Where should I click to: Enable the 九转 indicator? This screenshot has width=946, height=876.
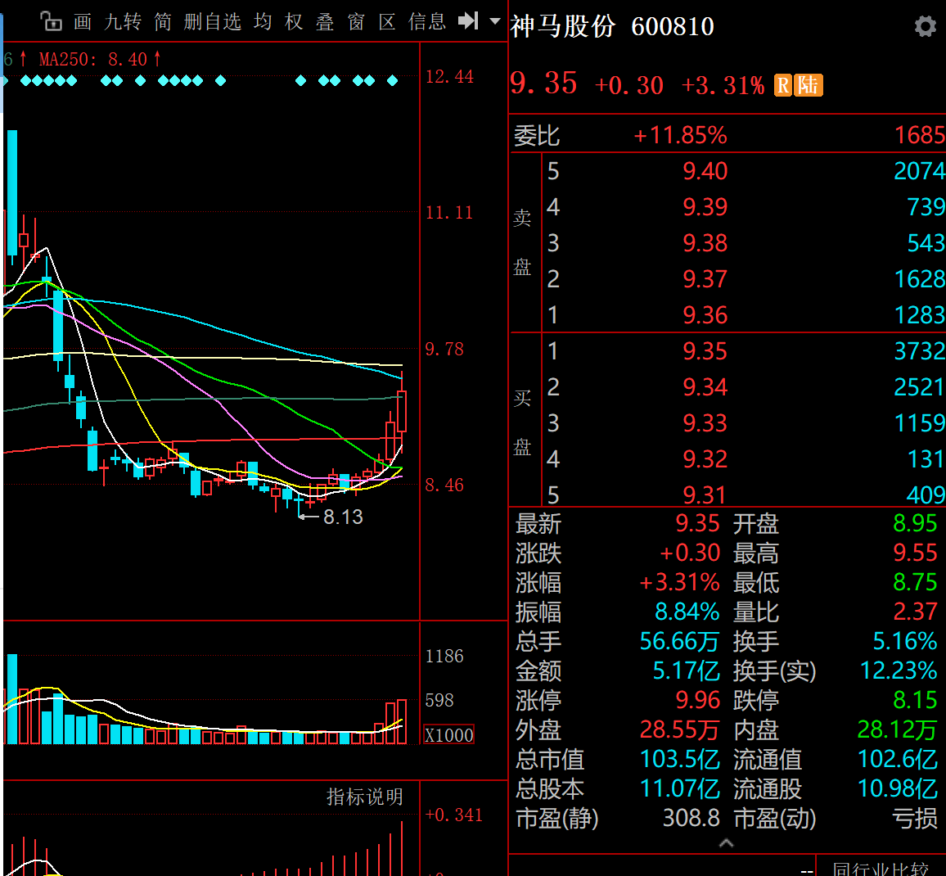(123, 22)
